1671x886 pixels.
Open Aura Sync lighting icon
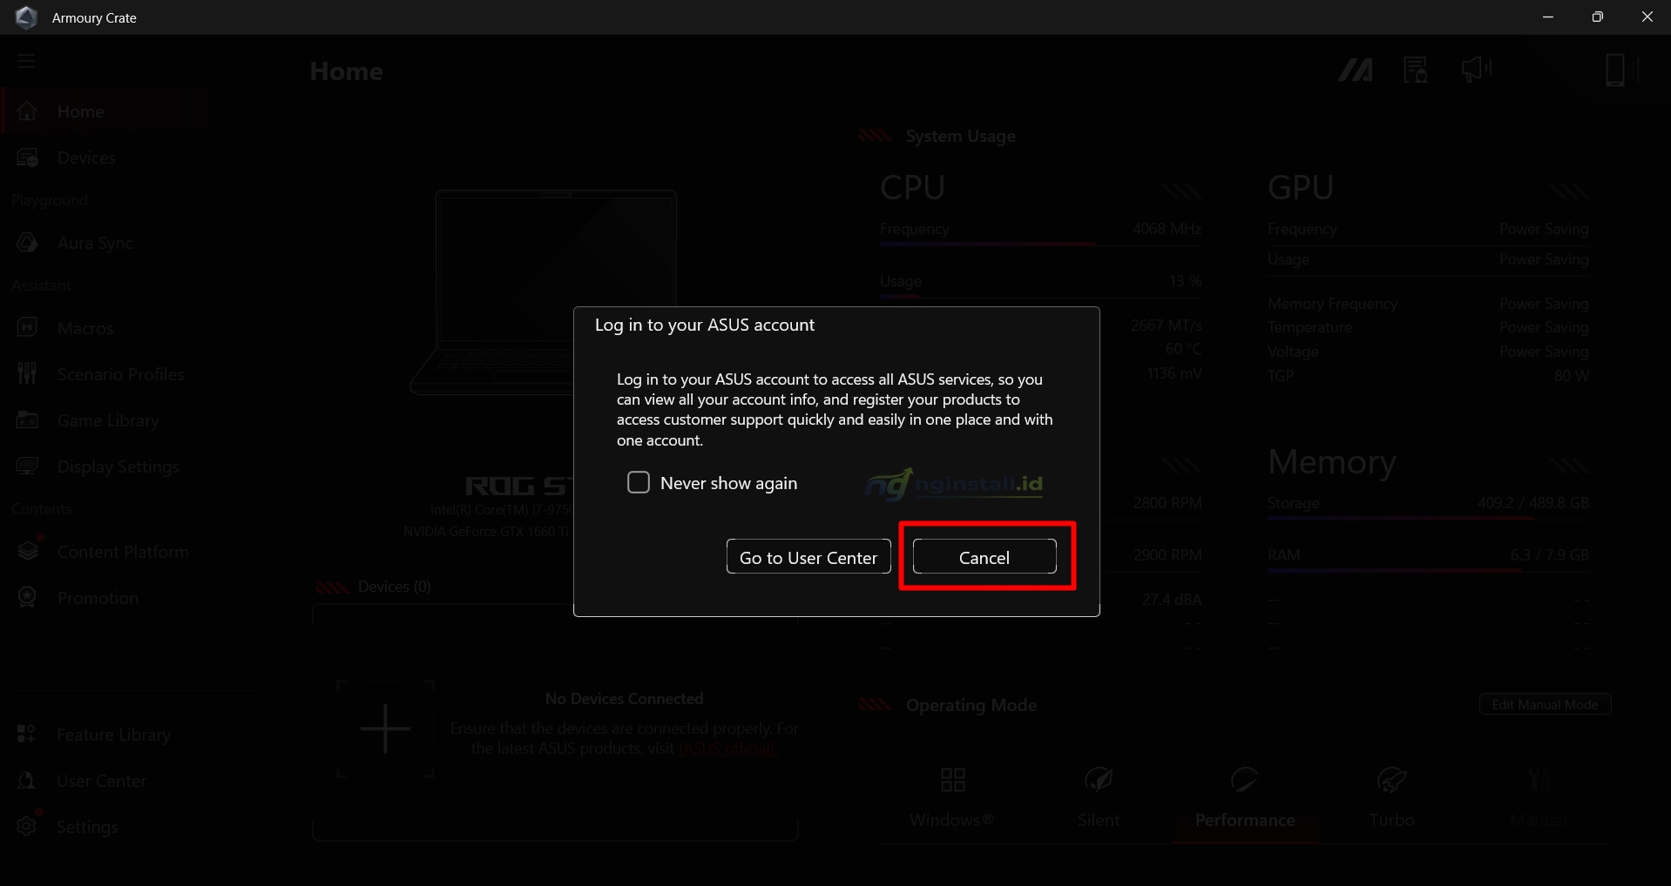click(x=27, y=243)
